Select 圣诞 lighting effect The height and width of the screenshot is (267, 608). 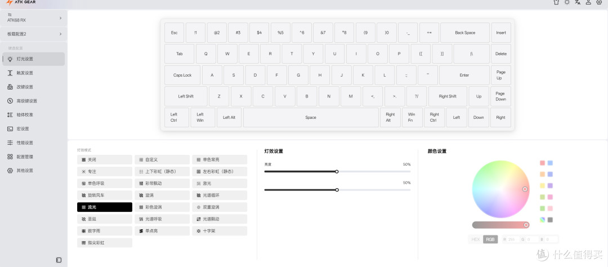pos(105,219)
